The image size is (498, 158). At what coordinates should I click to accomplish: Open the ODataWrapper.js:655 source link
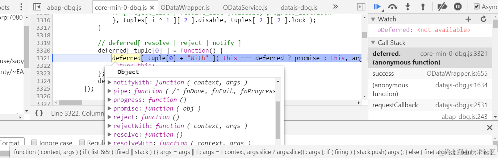coord(457,74)
